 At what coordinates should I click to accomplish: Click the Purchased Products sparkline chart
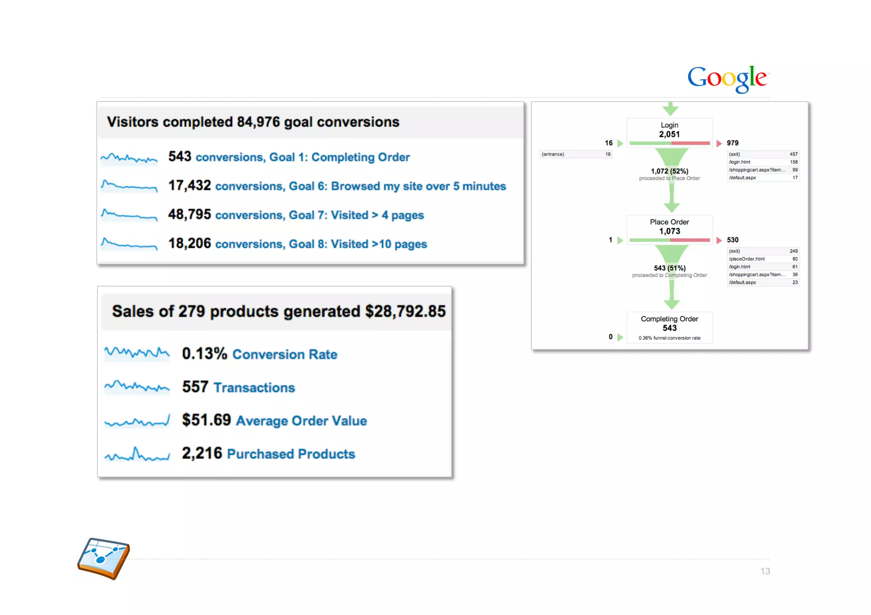[137, 454]
